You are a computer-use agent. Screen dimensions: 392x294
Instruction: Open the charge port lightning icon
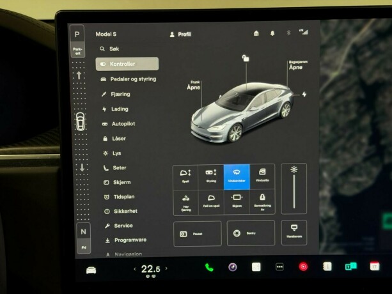click(x=304, y=95)
